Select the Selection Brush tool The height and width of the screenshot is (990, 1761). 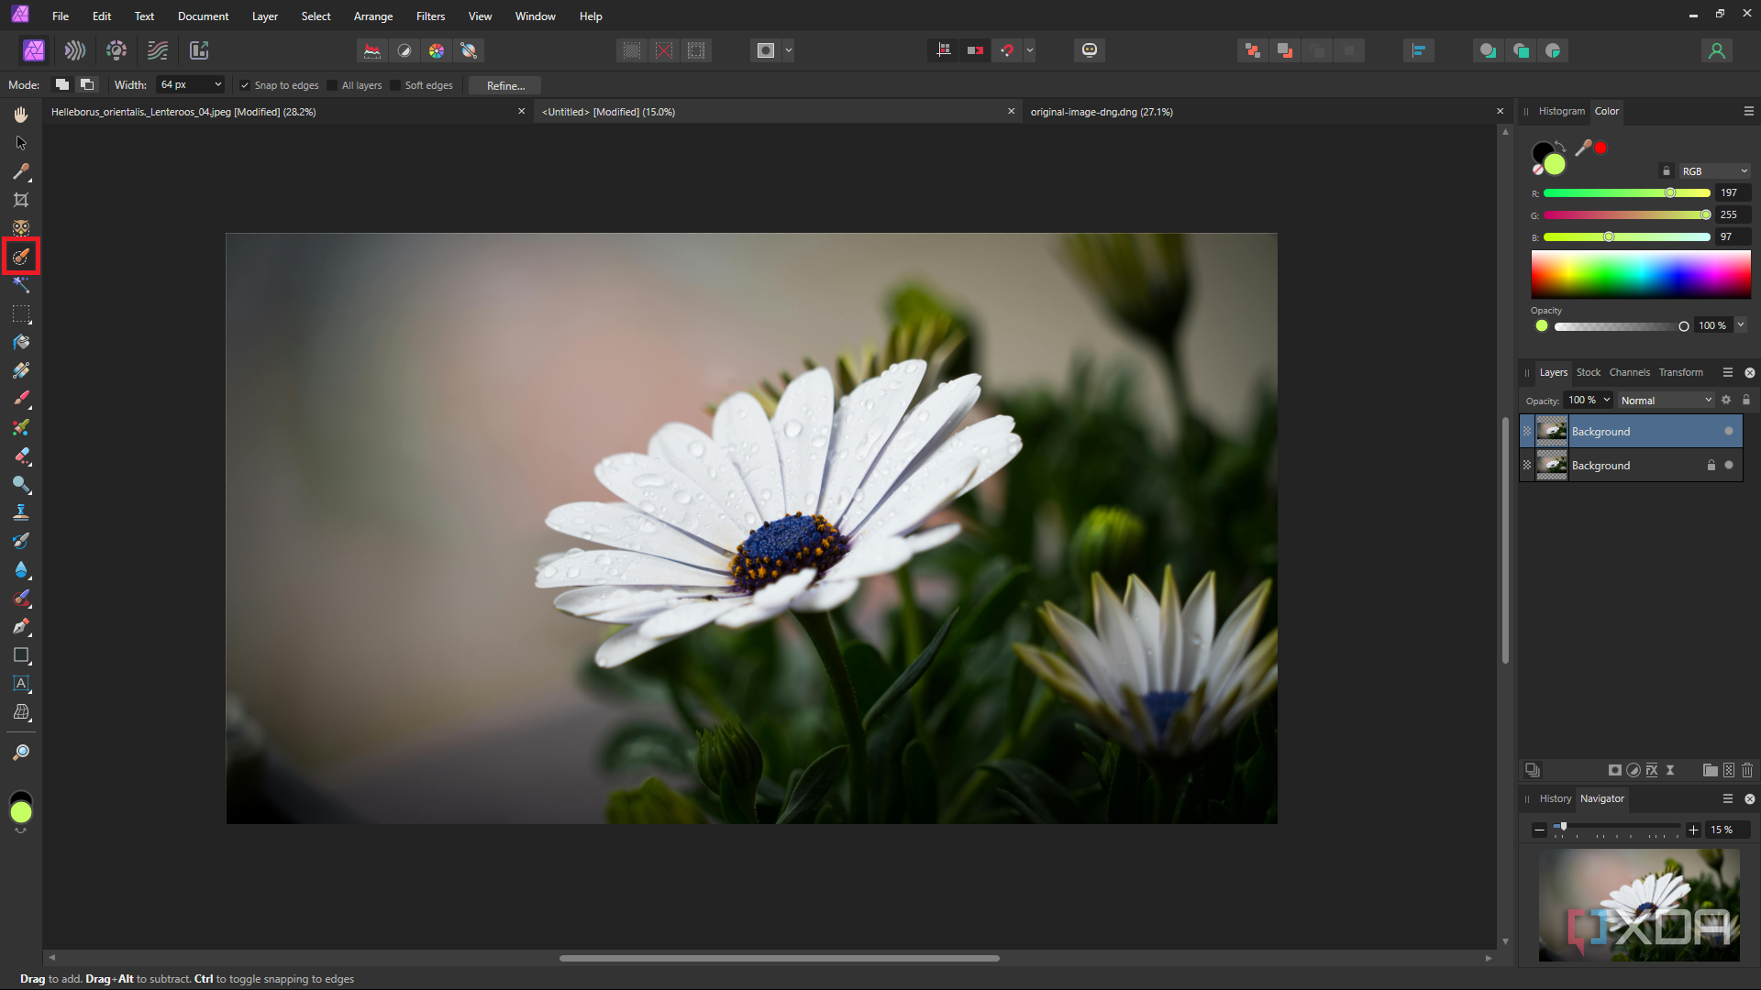tap(21, 257)
